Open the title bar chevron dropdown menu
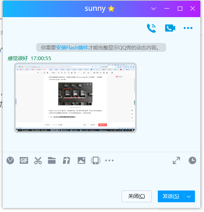The height and width of the screenshot is (212, 204). pyautogui.click(x=154, y=9)
